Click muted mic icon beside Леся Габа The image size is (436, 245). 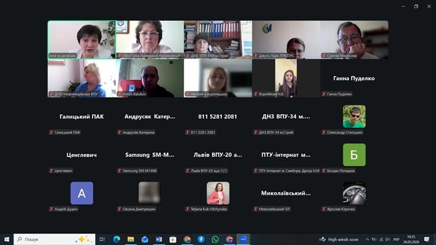(x=119, y=56)
